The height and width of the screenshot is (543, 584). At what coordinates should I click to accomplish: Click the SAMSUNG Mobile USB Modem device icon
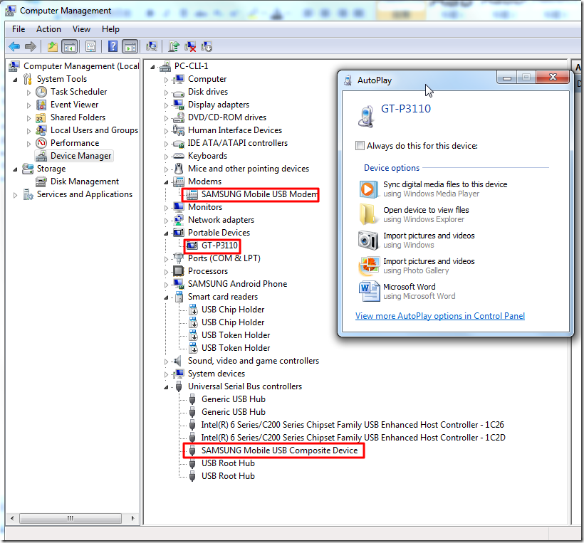[x=192, y=194]
